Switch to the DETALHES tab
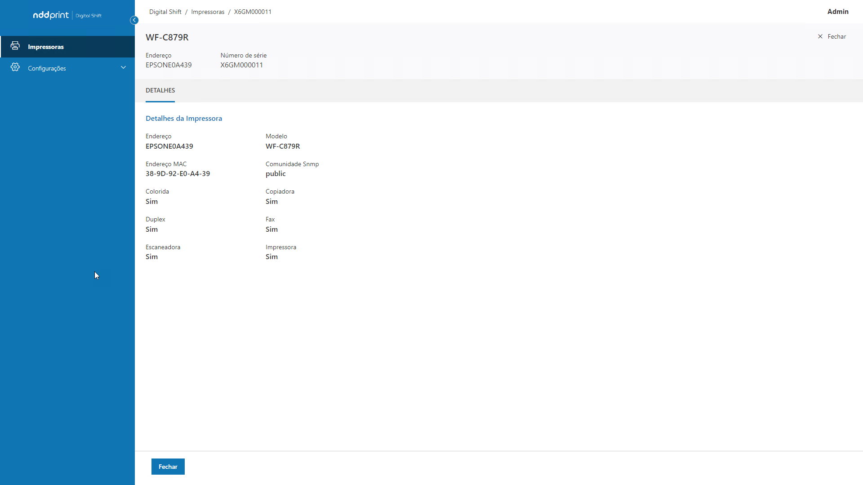The image size is (863, 485). tap(160, 90)
